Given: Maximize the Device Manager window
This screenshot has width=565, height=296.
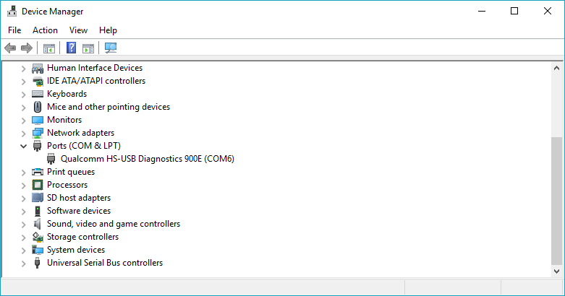Looking at the screenshot, I should (x=514, y=11).
